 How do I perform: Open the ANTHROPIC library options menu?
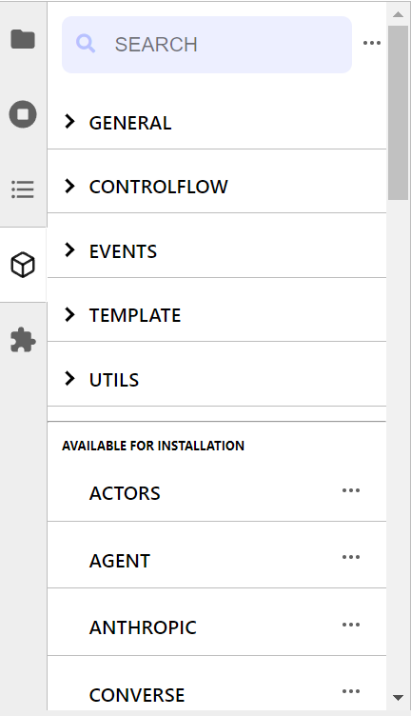click(351, 625)
